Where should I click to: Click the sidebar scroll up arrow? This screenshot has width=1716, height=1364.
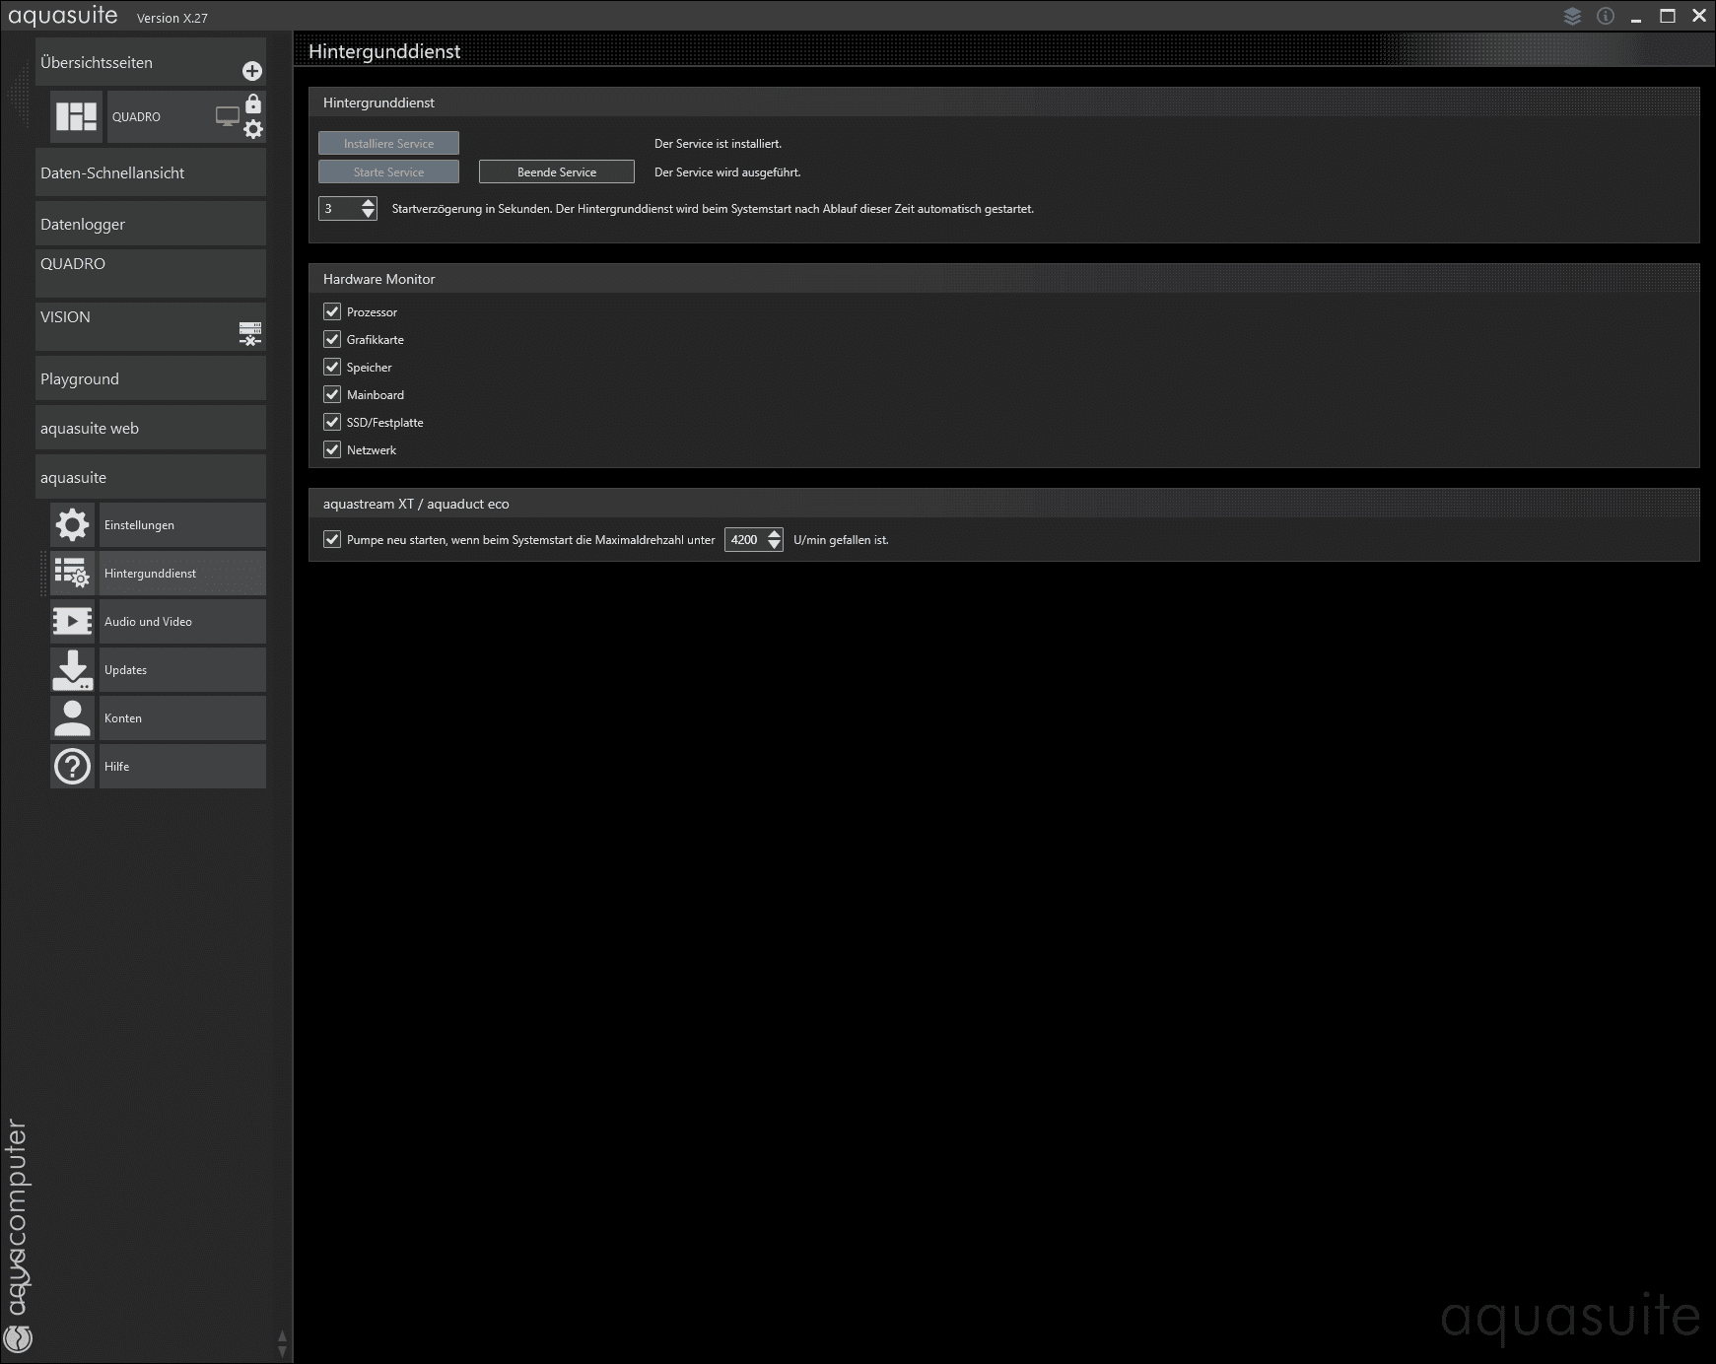(282, 1336)
